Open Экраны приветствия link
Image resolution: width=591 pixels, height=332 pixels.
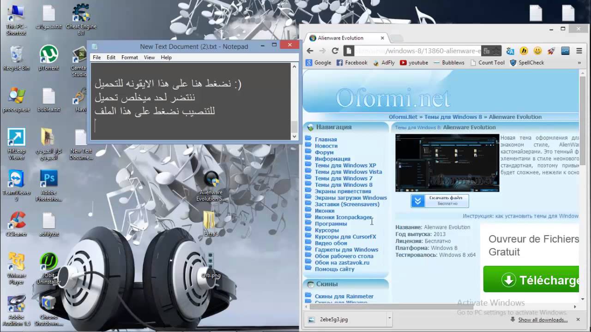pyautogui.click(x=343, y=191)
